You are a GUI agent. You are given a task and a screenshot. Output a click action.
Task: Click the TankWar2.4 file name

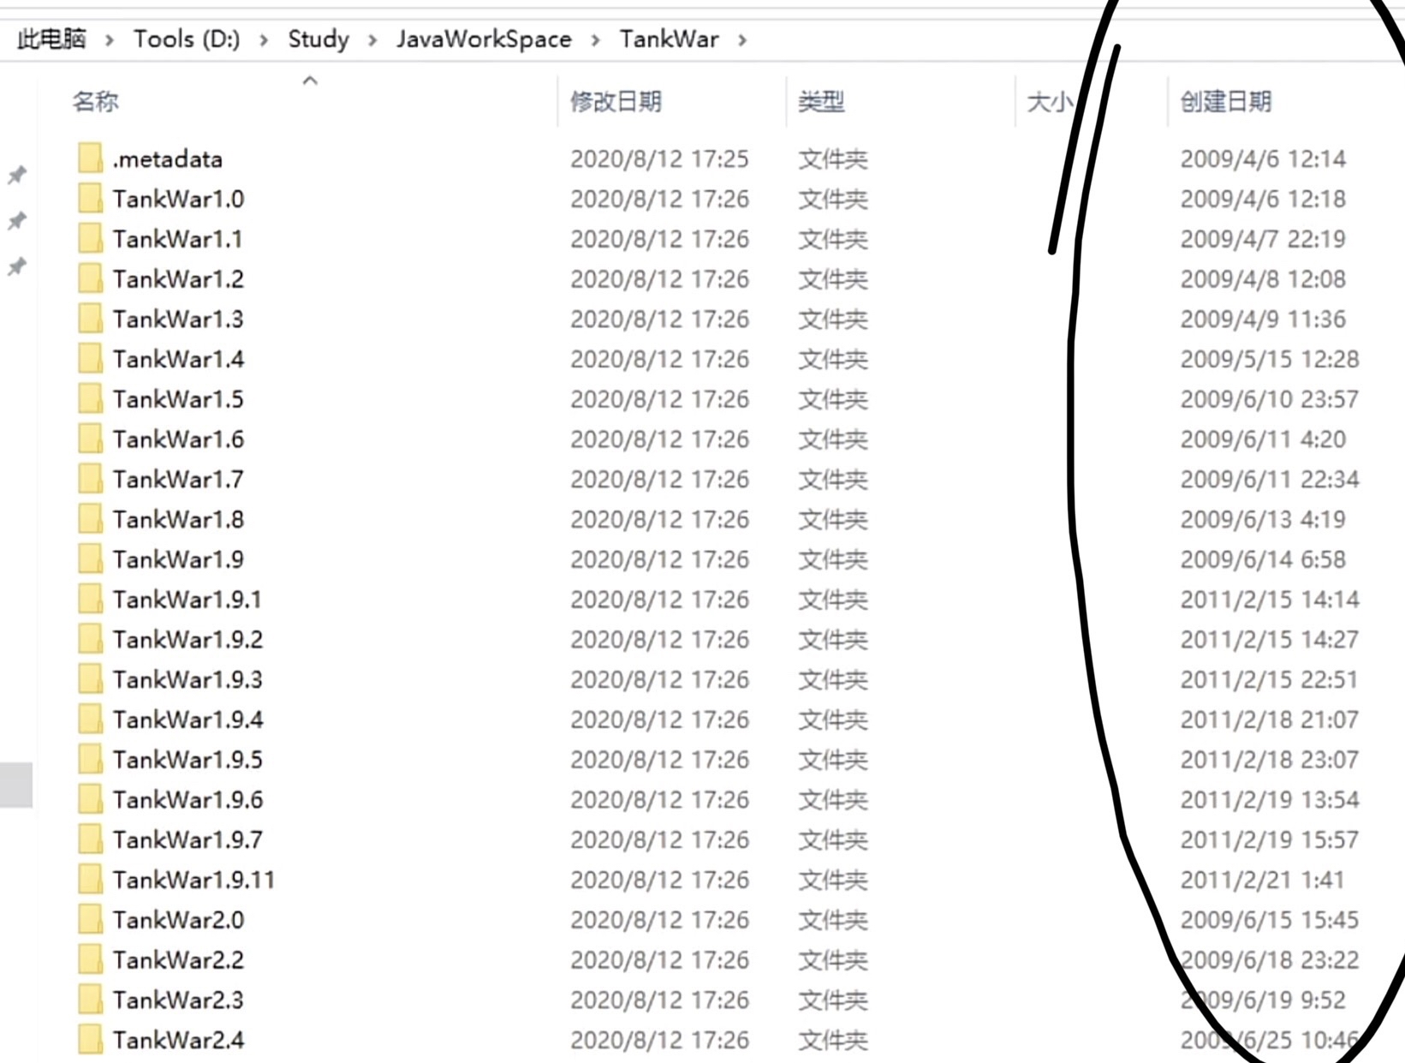click(x=178, y=1040)
